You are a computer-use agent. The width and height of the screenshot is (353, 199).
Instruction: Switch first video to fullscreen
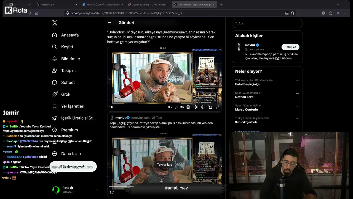pyautogui.click(x=217, y=107)
